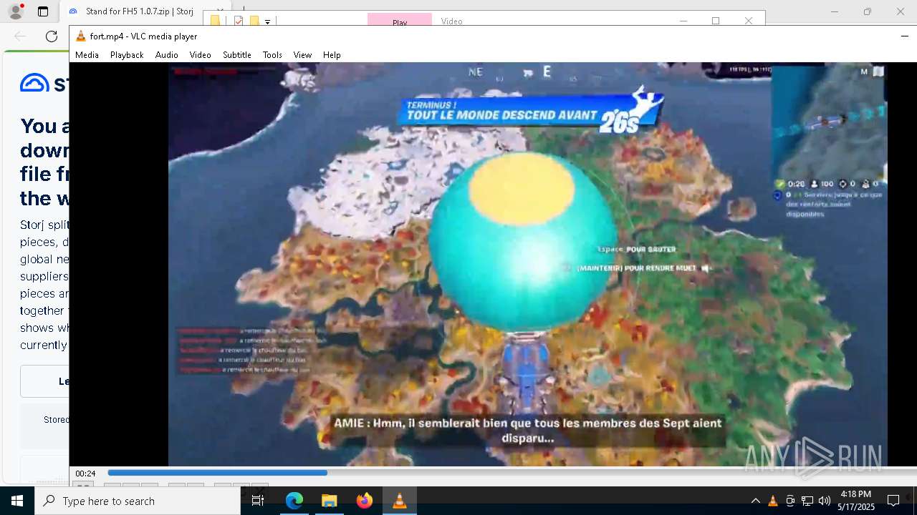This screenshot has width=917, height=515.
Task: Expand the hidden system tray icons chevron
Action: [x=755, y=501]
